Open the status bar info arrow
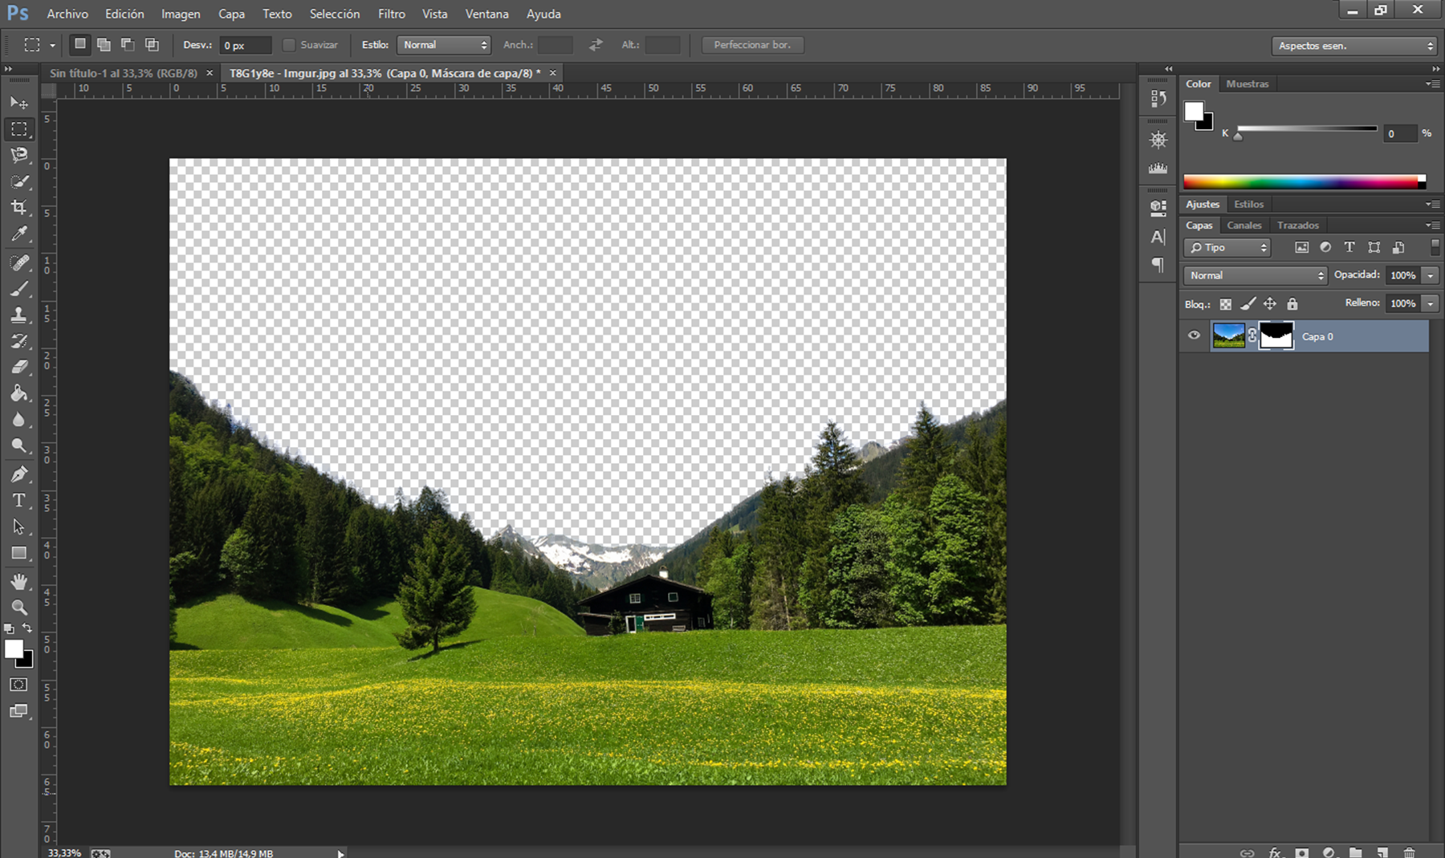The image size is (1445, 858). pyautogui.click(x=340, y=853)
